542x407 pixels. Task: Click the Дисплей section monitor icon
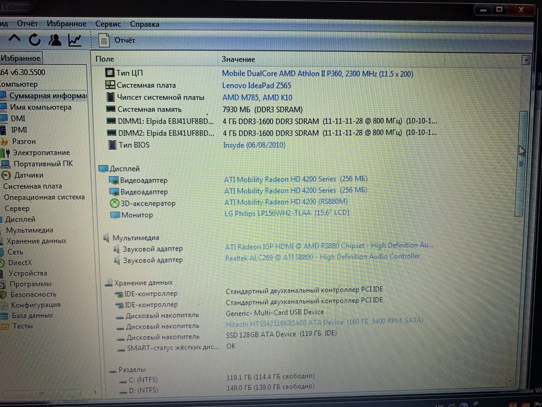click(104, 169)
